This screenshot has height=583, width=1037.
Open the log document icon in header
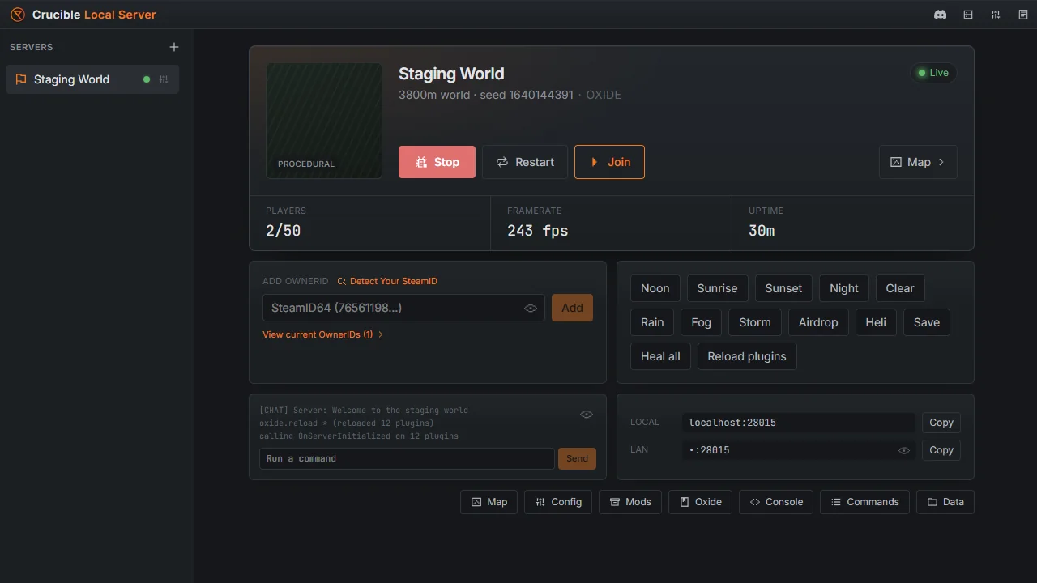click(x=1022, y=15)
